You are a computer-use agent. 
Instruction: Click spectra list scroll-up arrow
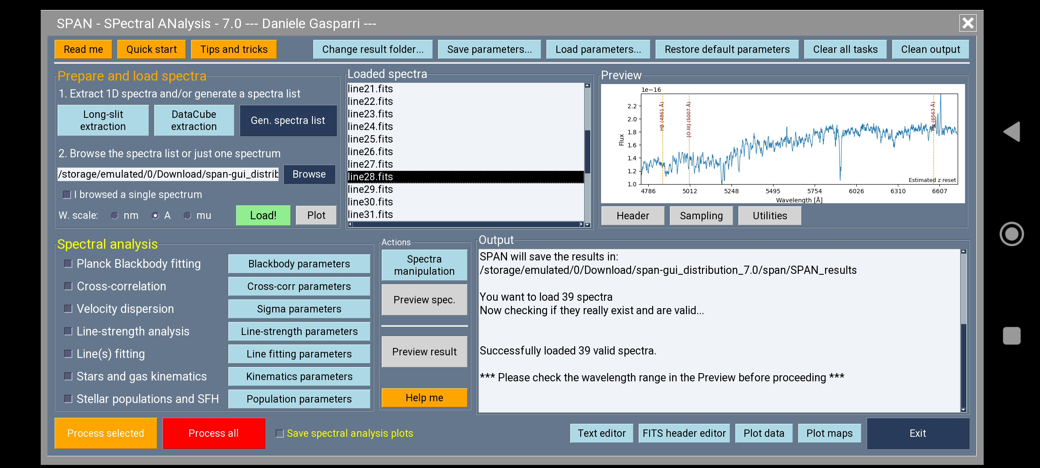[588, 86]
